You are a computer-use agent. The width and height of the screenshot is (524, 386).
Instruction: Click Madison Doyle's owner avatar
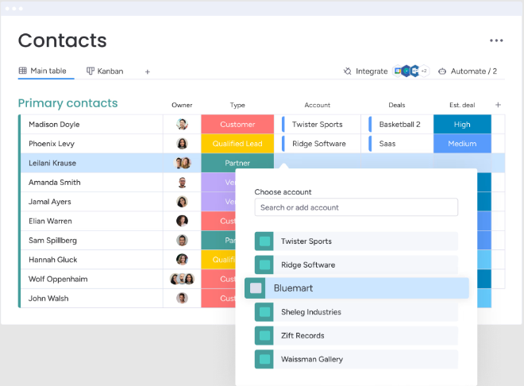tap(182, 125)
